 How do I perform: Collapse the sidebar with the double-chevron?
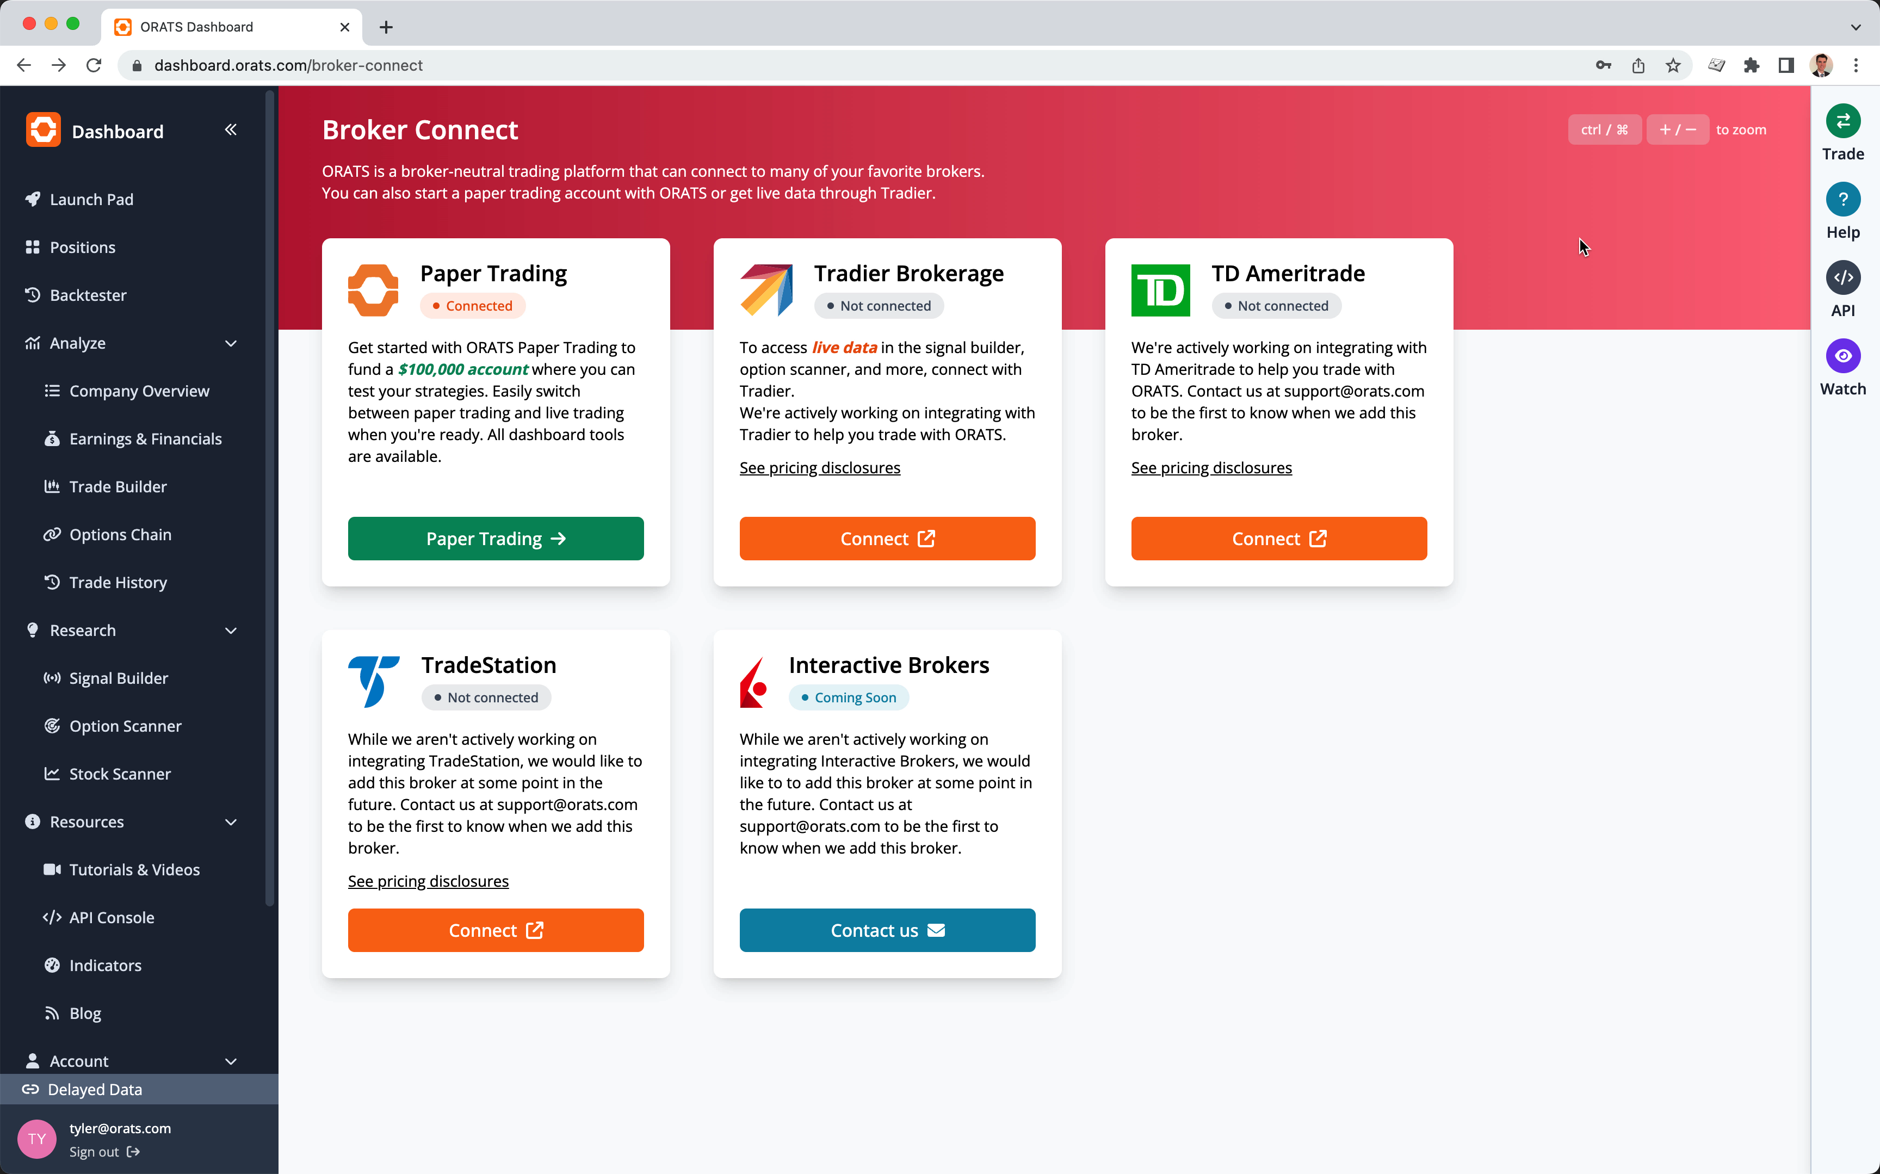231,129
